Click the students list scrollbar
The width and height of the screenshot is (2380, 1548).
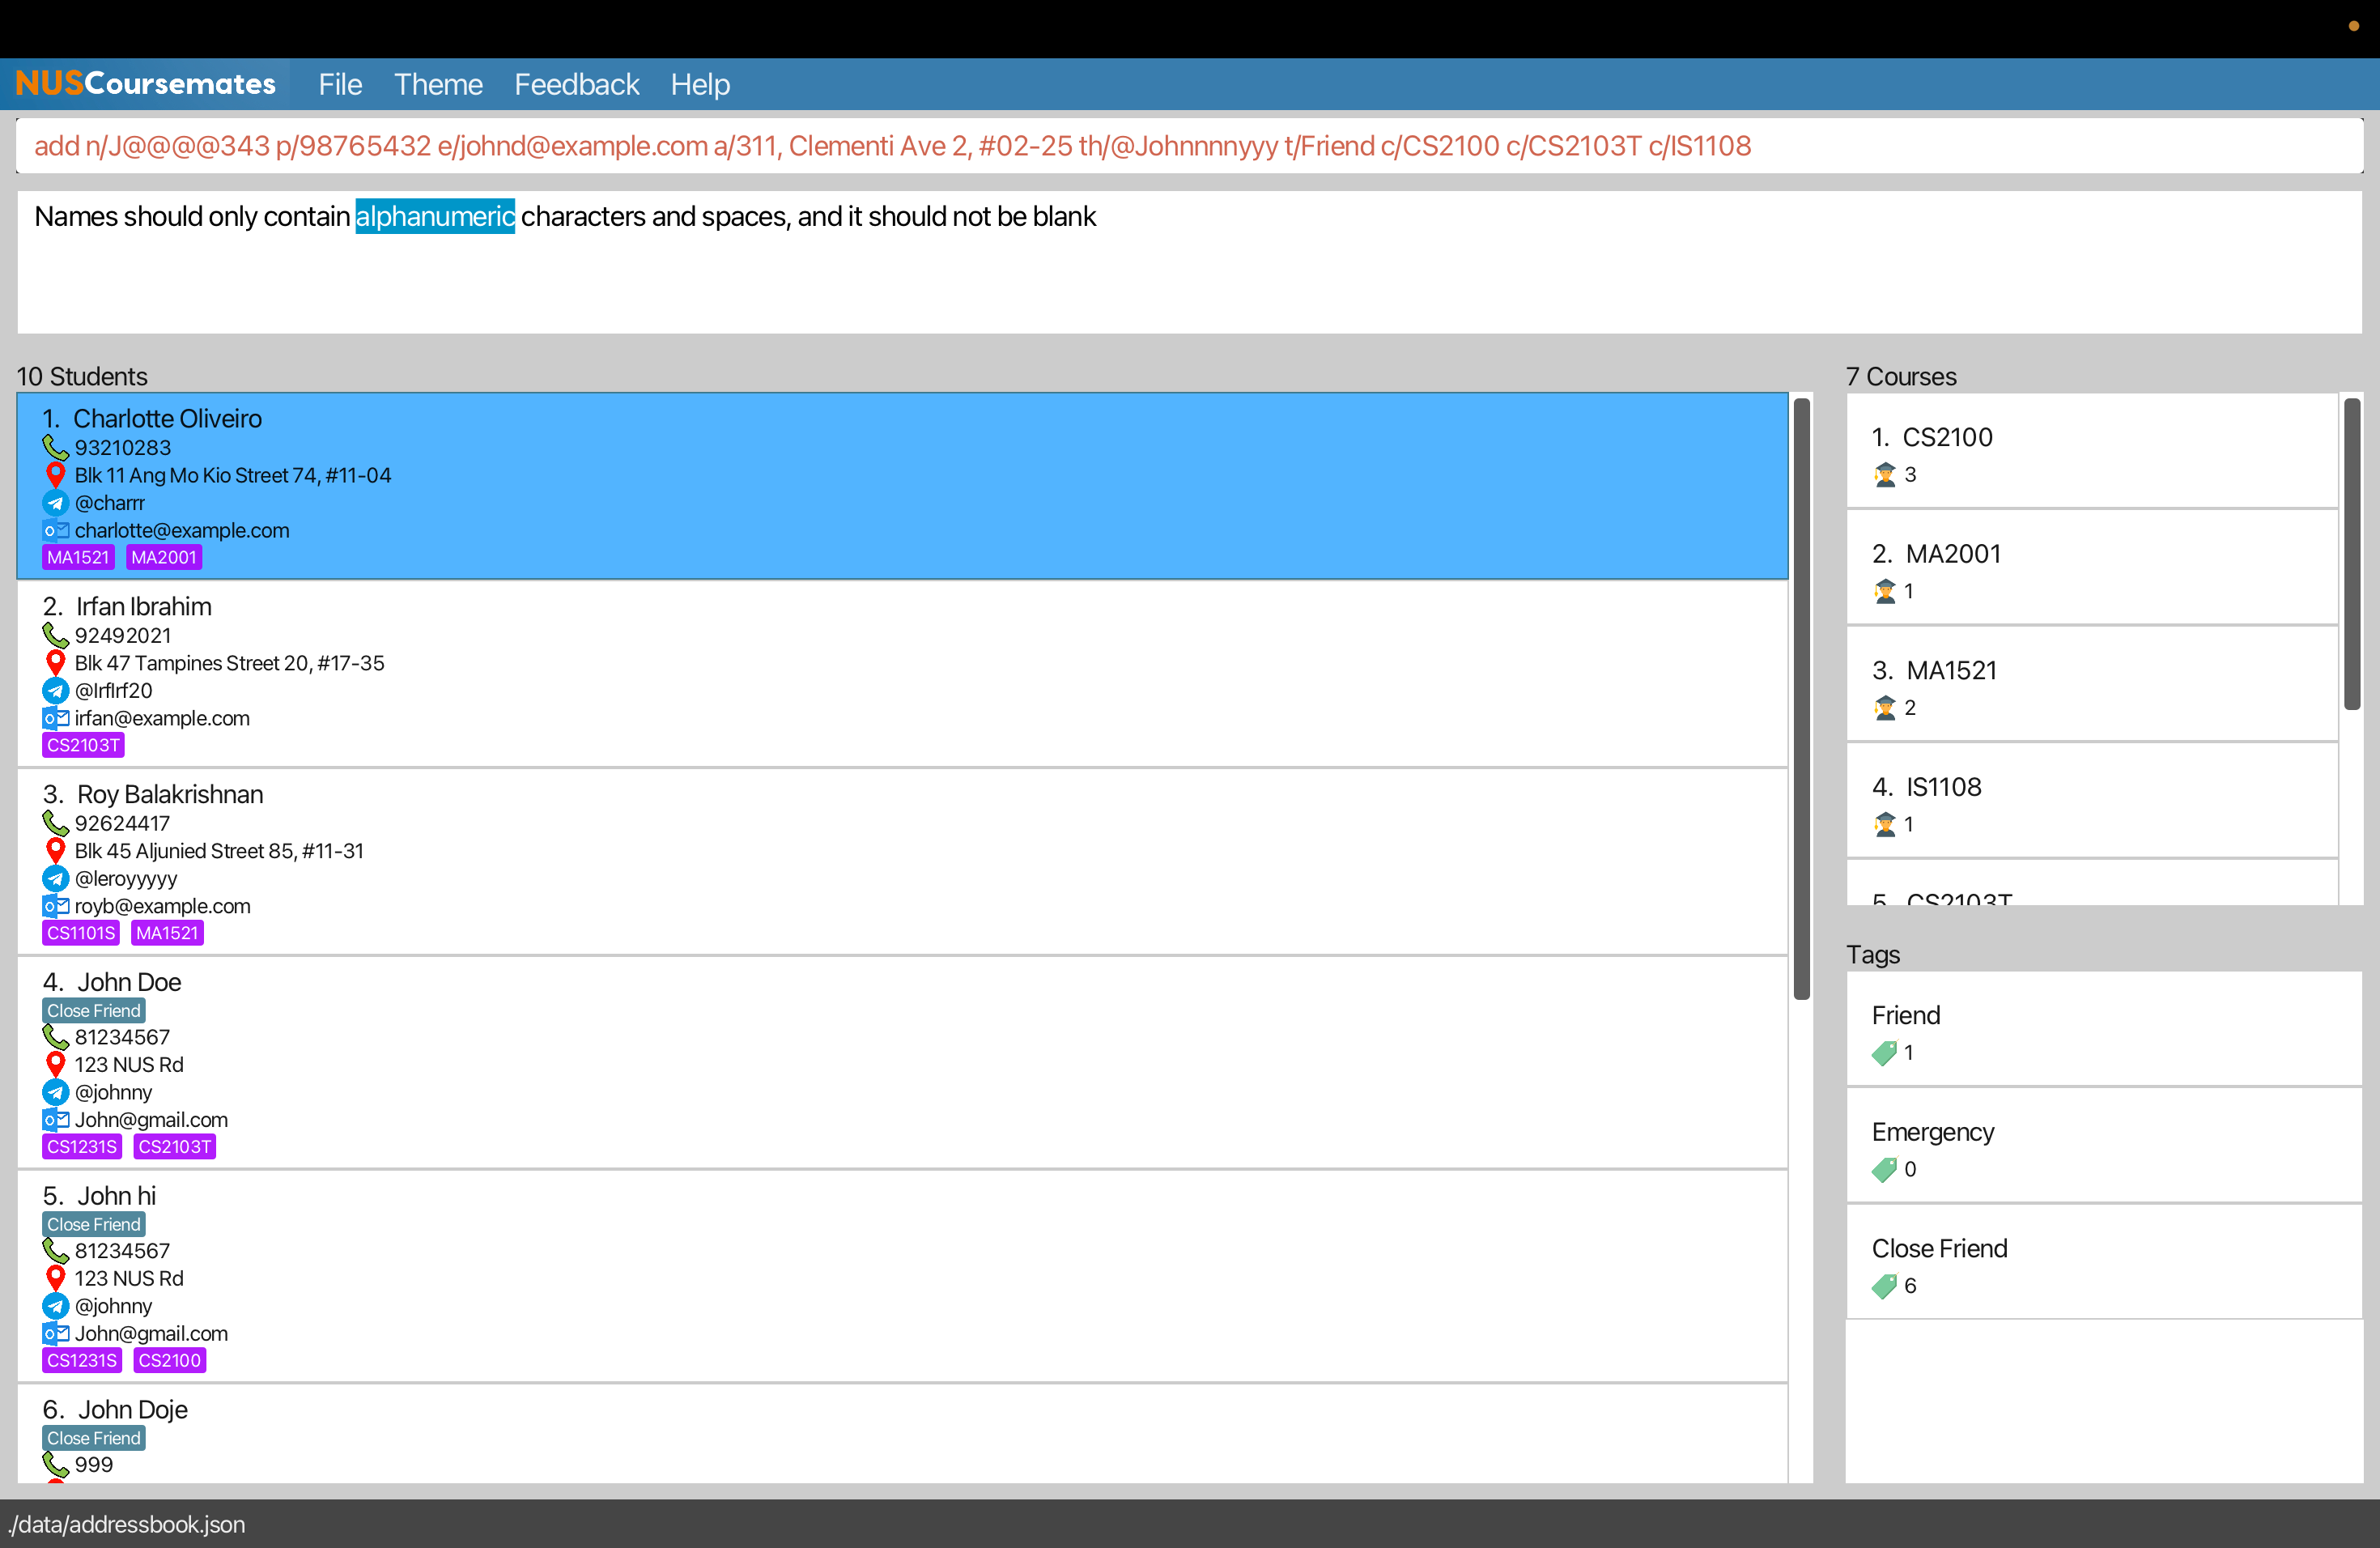[x=1802, y=700]
